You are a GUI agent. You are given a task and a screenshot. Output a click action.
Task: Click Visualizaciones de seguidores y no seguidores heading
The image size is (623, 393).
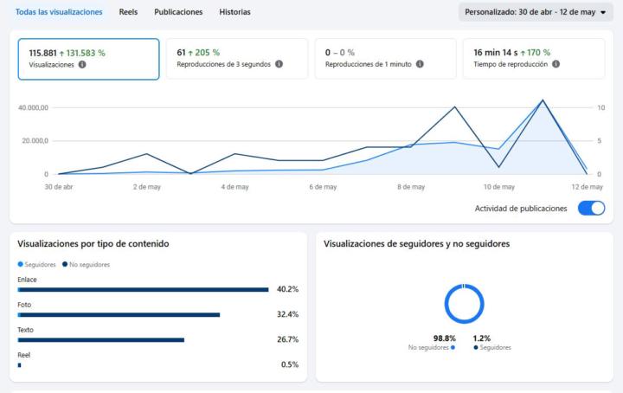click(x=416, y=244)
